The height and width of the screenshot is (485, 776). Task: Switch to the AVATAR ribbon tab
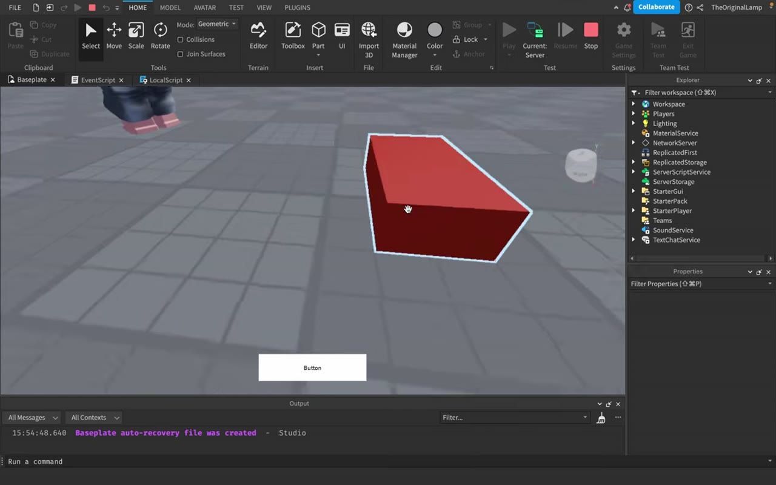(x=205, y=7)
